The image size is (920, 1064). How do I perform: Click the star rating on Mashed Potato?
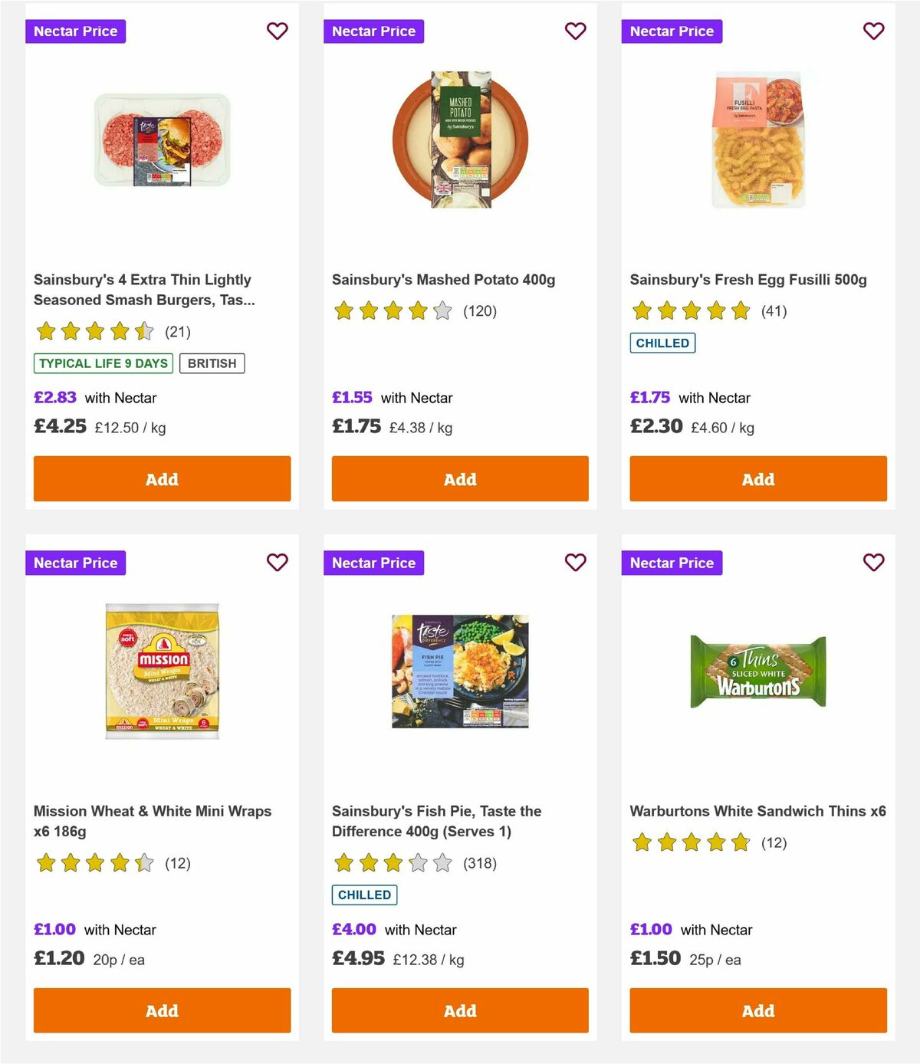(x=391, y=311)
